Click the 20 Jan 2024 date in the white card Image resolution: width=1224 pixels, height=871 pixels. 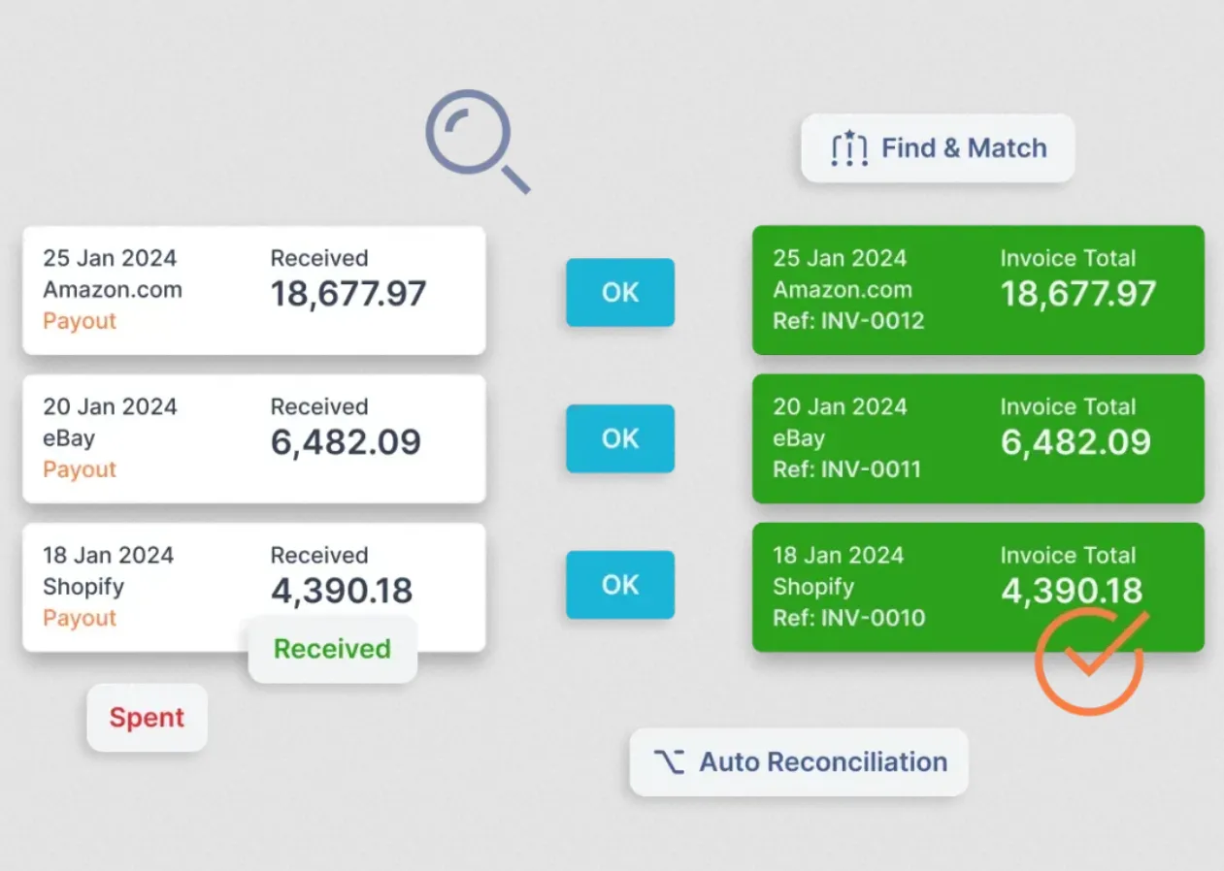[x=110, y=406]
